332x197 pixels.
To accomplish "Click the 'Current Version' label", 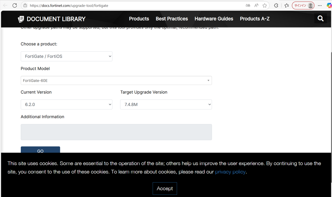I will point(36,92).
